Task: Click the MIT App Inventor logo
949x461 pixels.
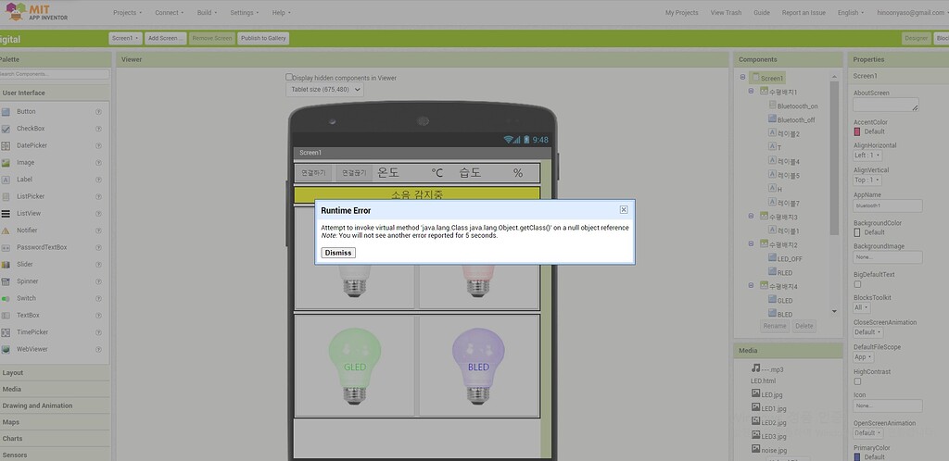Action: 36,12
